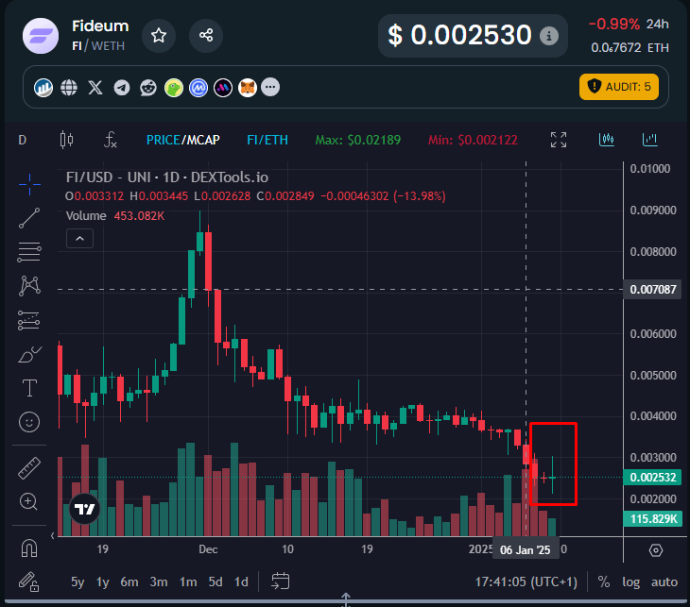Open the D timeframe interval selector
This screenshot has height=607, width=690.
click(x=22, y=140)
